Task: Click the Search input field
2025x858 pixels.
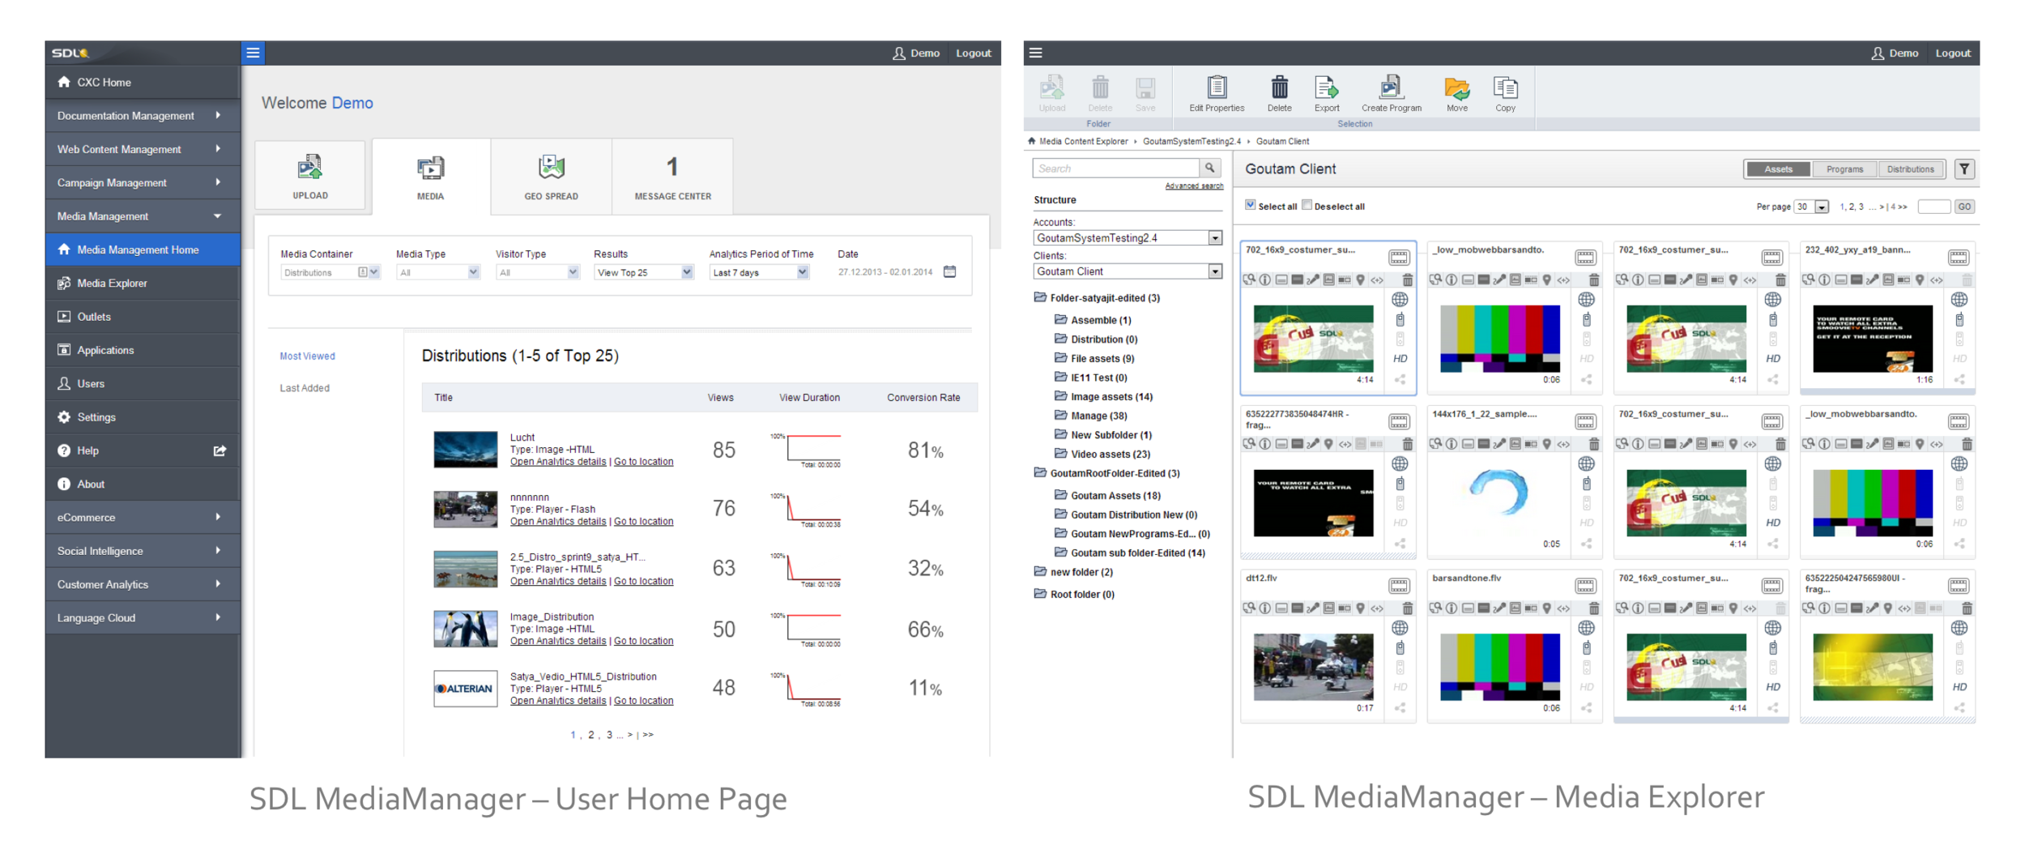Action: pyautogui.click(x=1115, y=168)
